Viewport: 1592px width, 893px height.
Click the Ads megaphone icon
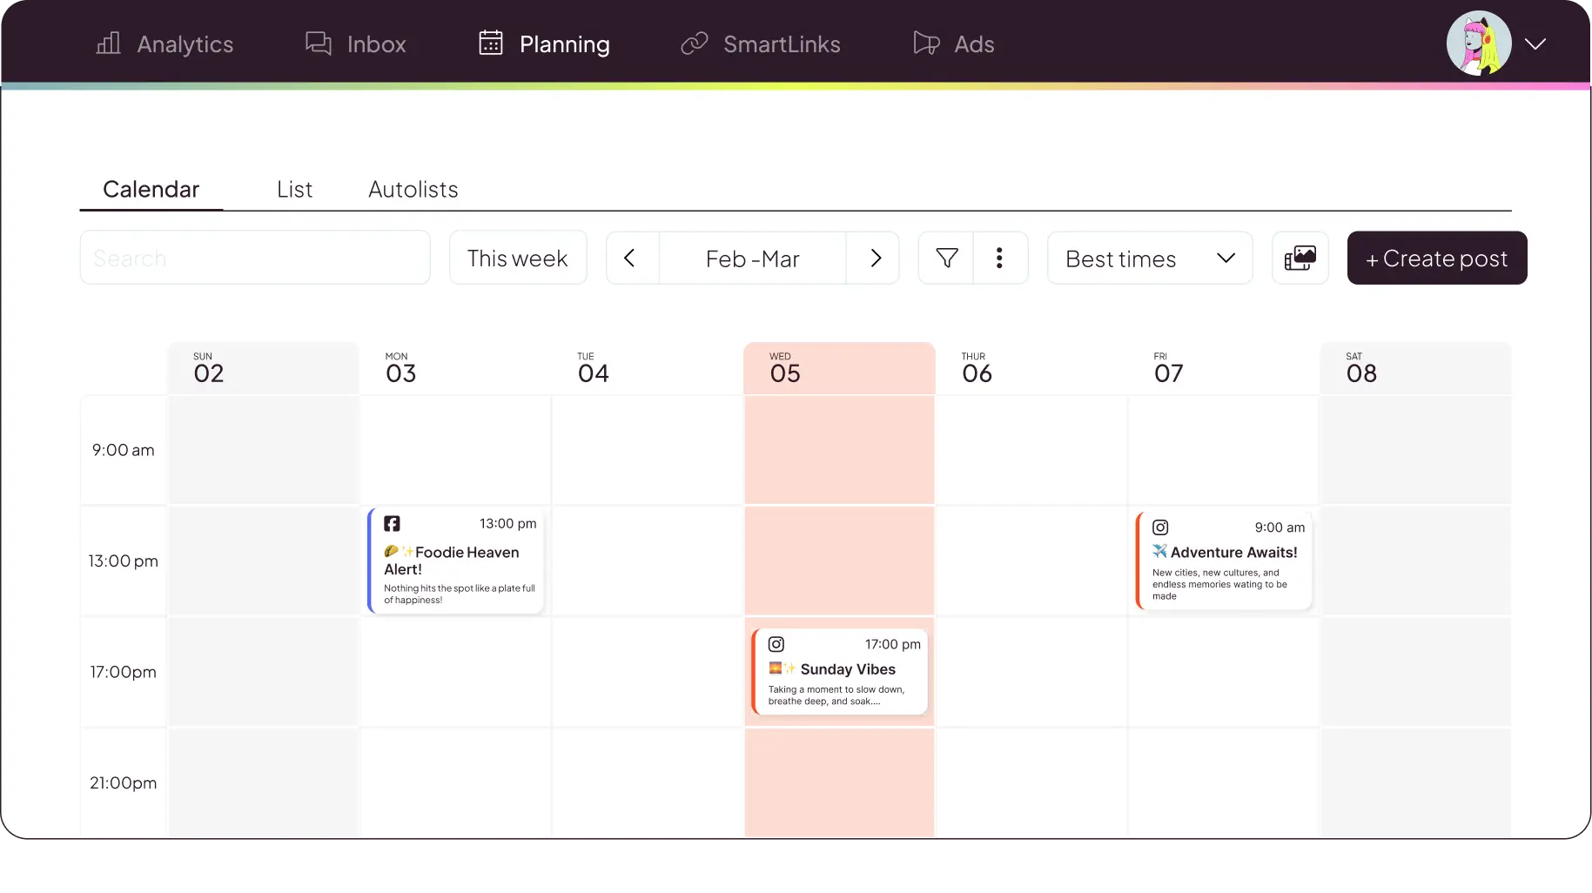pyautogui.click(x=926, y=44)
